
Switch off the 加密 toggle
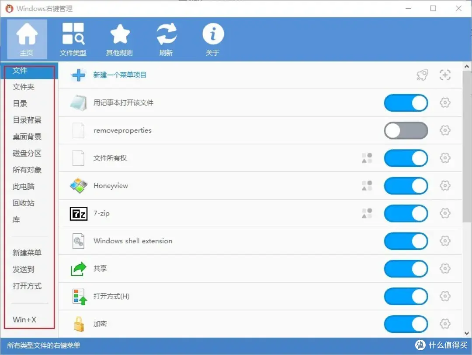point(406,324)
